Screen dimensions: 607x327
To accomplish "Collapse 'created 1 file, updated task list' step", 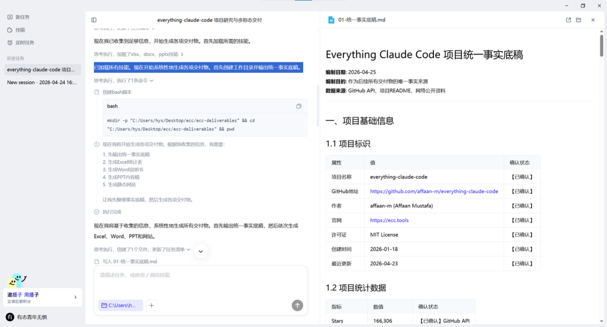I will pos(142,249).
